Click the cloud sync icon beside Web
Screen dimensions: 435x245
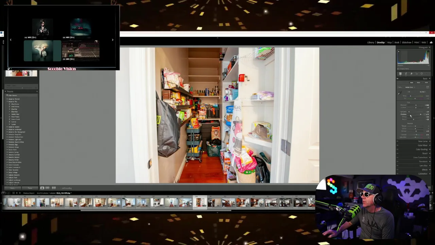point(431,43)
